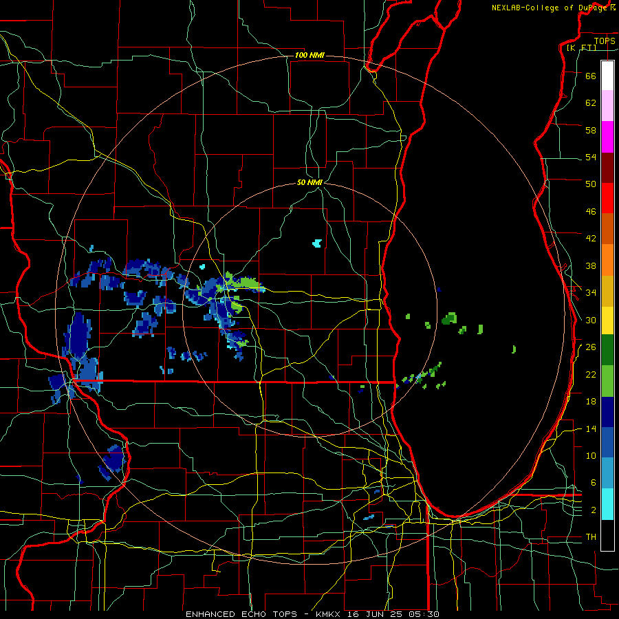Select the TH threshold label on the legend
The height and width of the screenshot is (619, 619).
pos(591,537)
